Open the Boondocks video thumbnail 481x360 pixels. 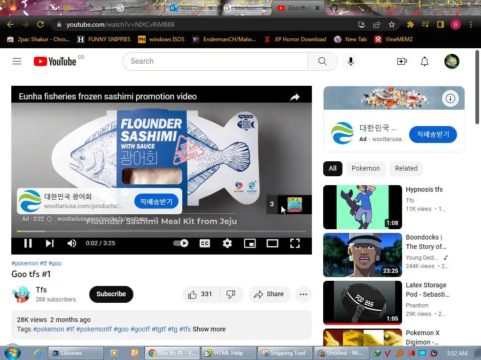(363, 255)
